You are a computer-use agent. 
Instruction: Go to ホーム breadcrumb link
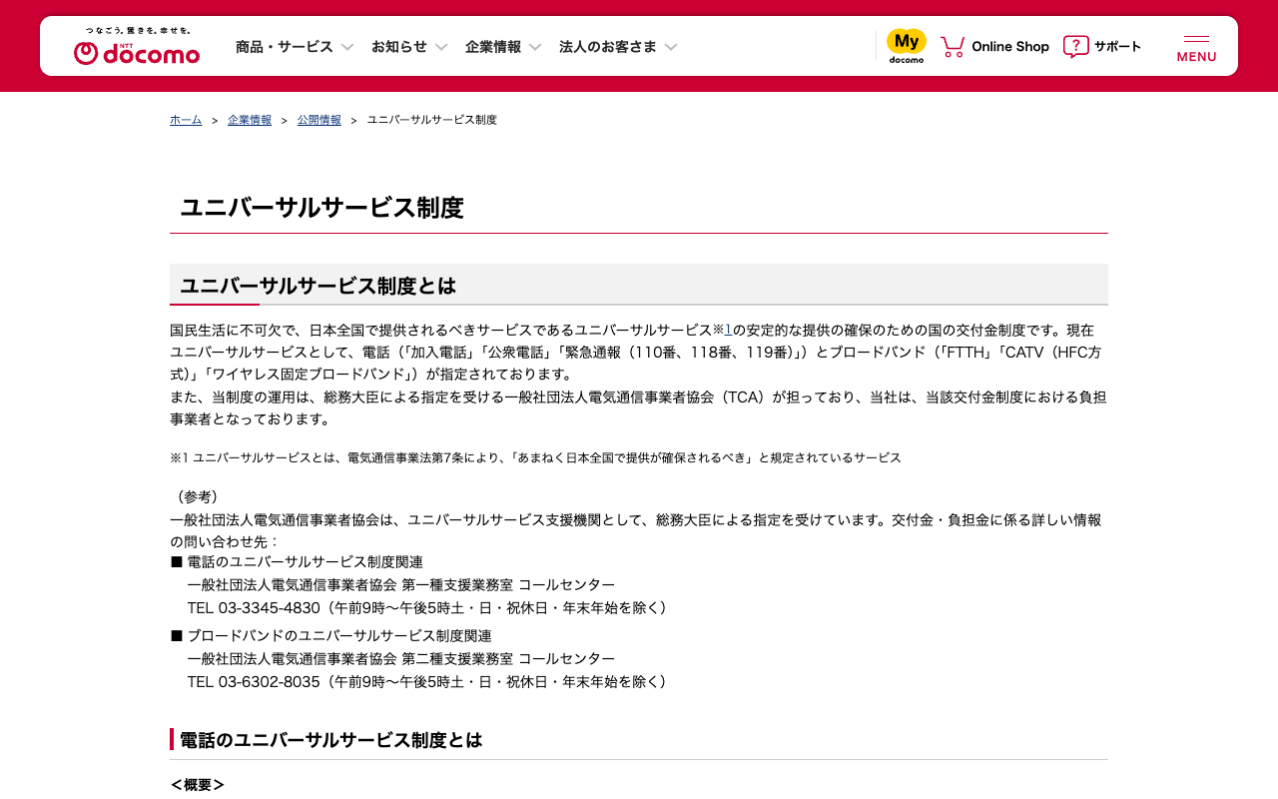(x=186, y=120)
